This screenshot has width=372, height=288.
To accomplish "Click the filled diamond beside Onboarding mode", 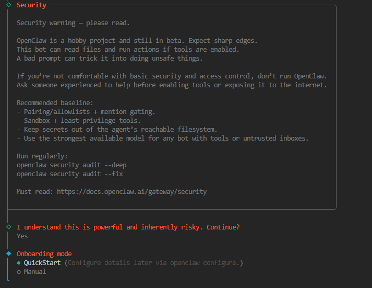I will click(x=8, y=254).
